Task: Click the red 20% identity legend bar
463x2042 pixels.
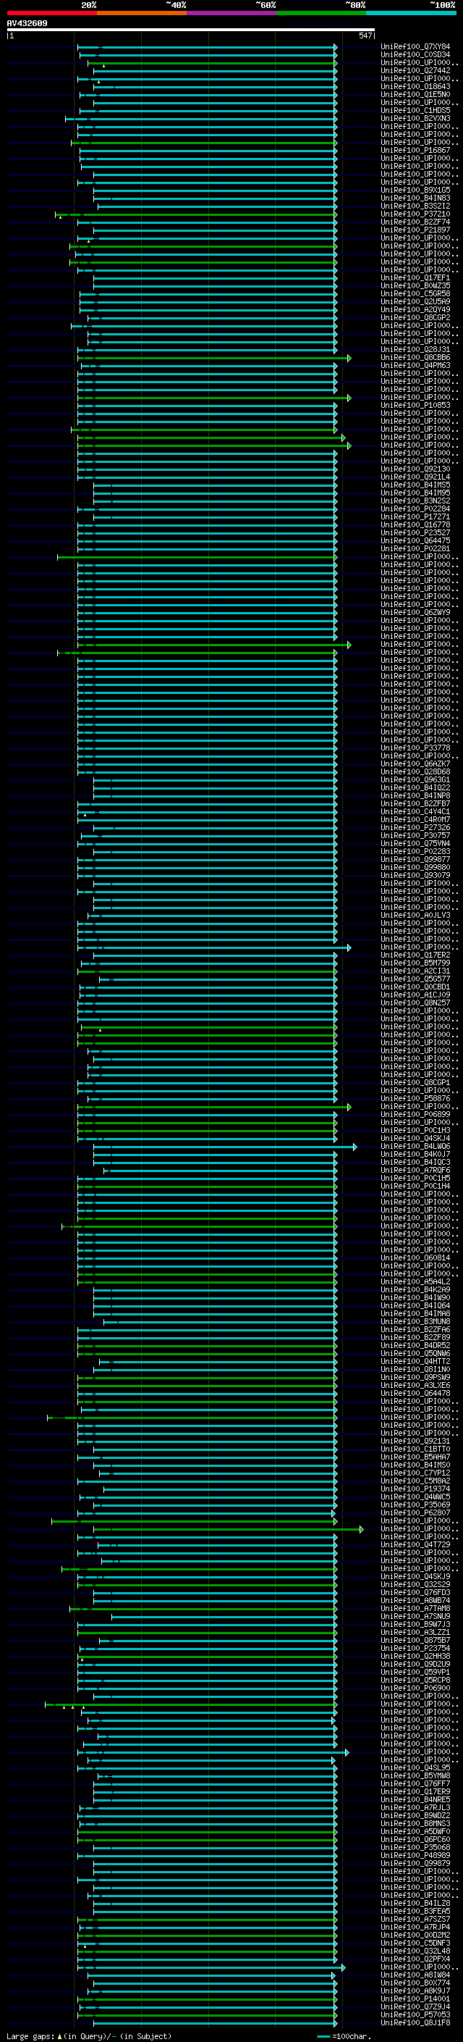Action: pos(51,13)
